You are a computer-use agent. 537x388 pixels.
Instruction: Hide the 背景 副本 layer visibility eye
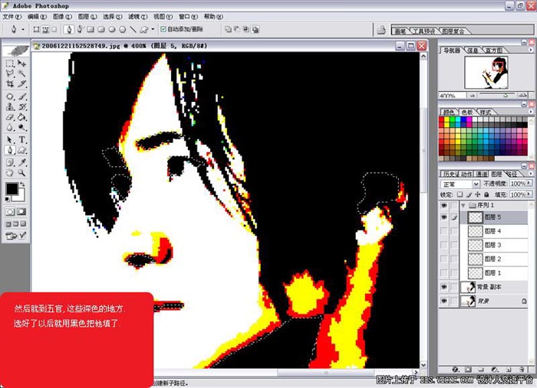tap(444, 287)
